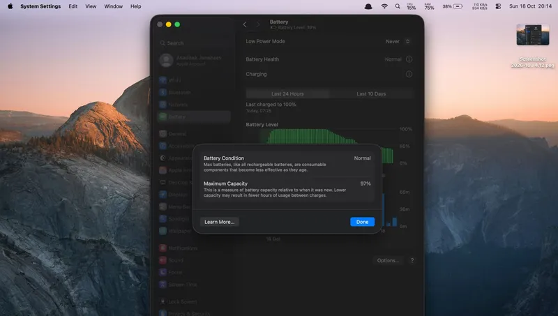Open the Window menu
The width and height of the screenshot is (558, 316).
click(x=114, y=6)
